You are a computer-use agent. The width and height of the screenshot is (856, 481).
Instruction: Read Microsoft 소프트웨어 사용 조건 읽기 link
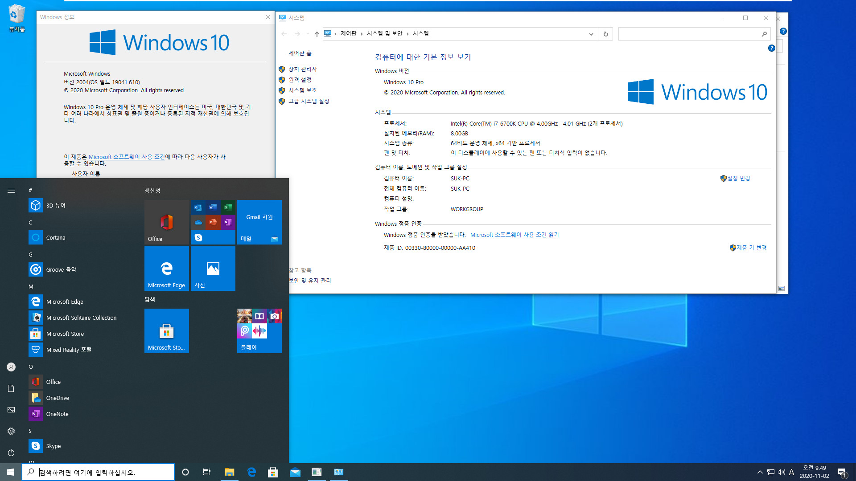514,235
